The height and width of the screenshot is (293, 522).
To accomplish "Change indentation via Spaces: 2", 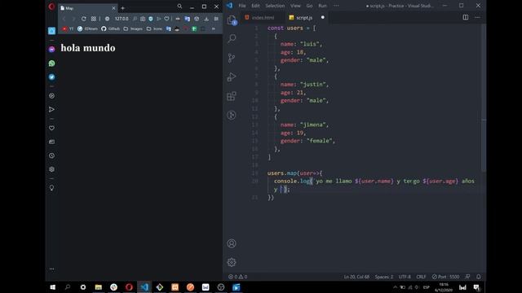I will click(x=384, y=277).
